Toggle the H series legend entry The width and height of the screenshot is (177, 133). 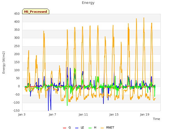coord(92,127)
